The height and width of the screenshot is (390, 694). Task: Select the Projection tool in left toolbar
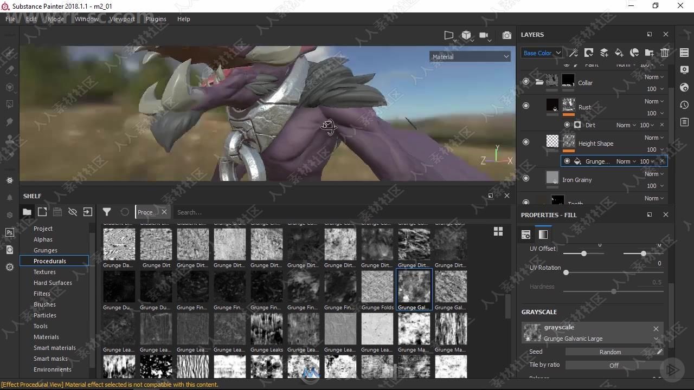click(x=9, y=87)
